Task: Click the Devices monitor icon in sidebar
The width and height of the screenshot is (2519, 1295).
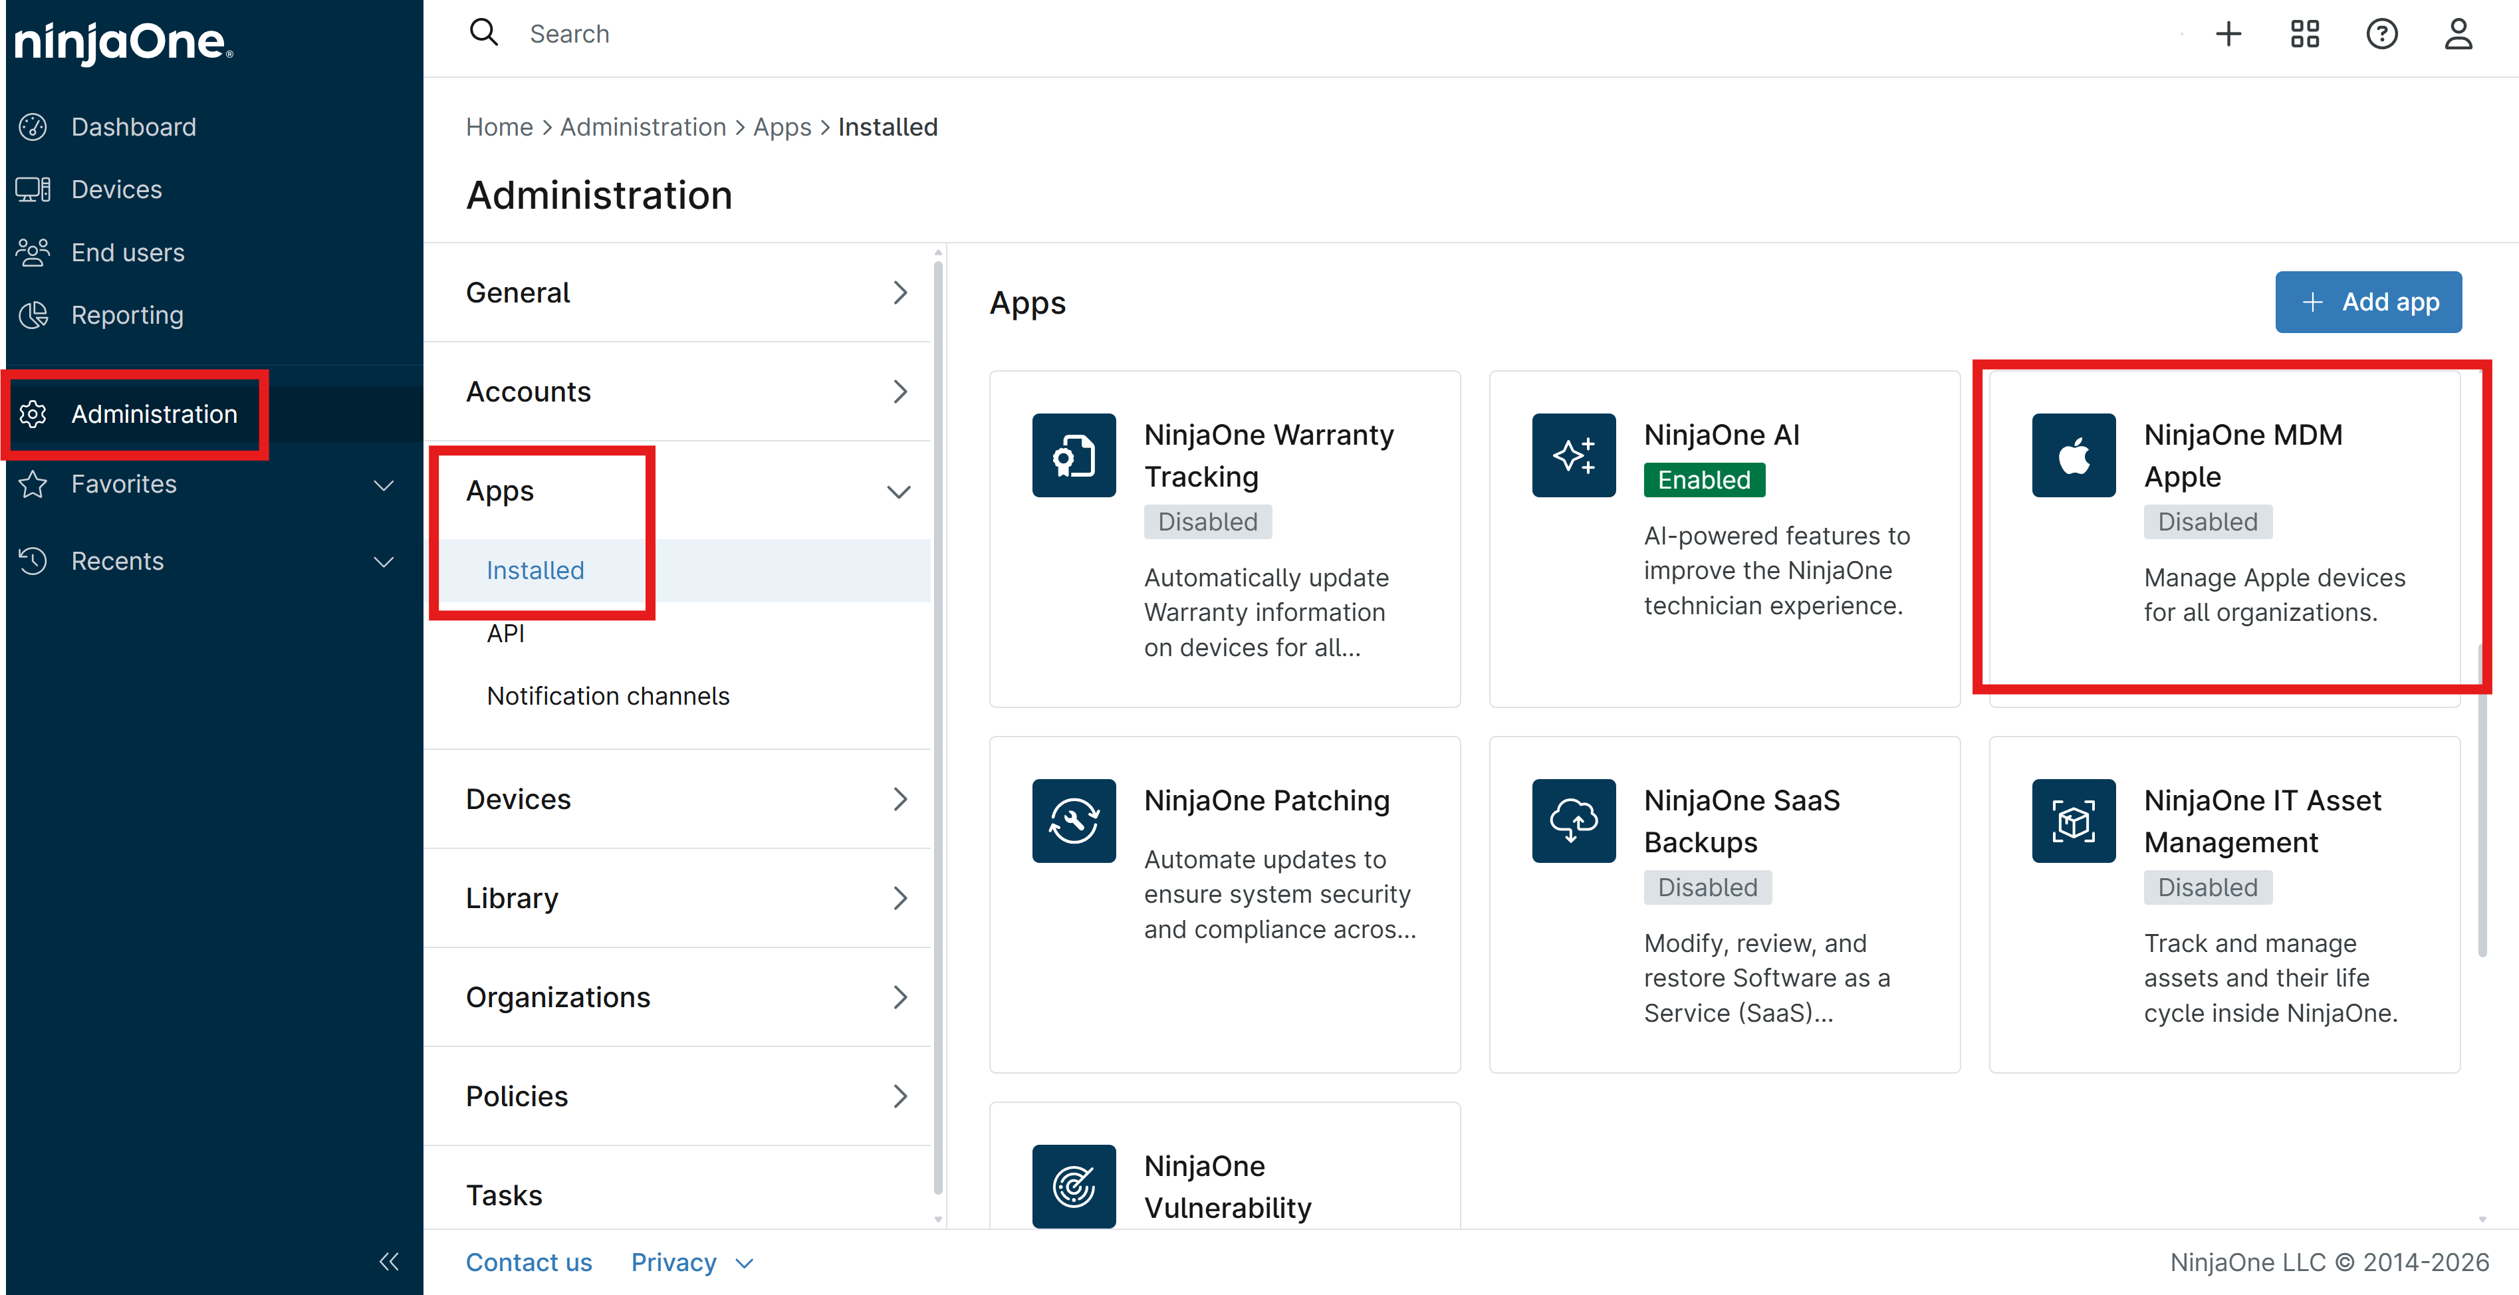Action: tap(33, 189)
